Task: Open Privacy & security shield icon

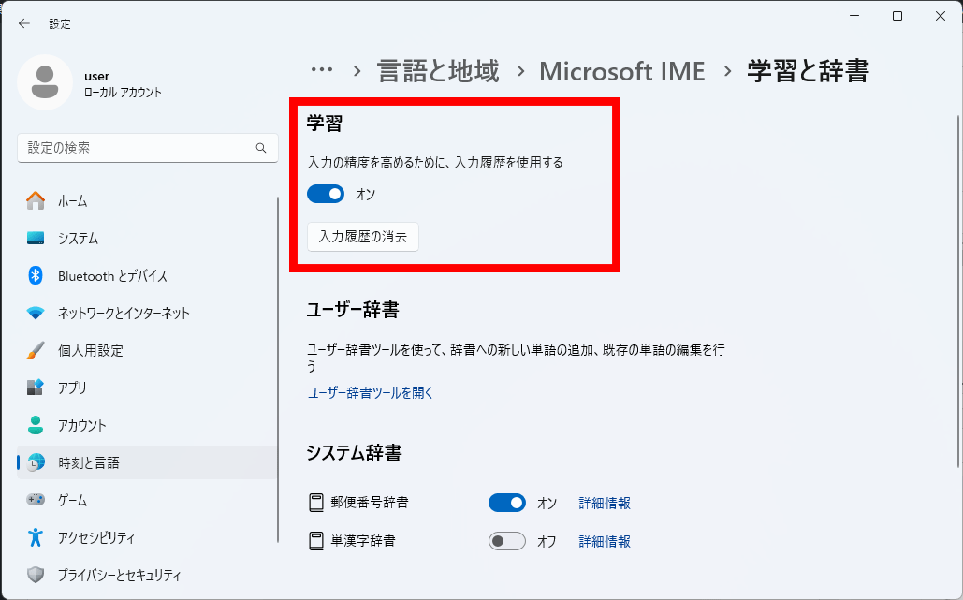Action: (36, 575)
